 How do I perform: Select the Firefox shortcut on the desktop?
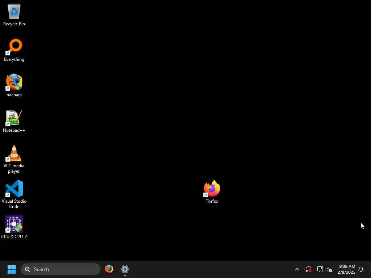coord(212,192)
